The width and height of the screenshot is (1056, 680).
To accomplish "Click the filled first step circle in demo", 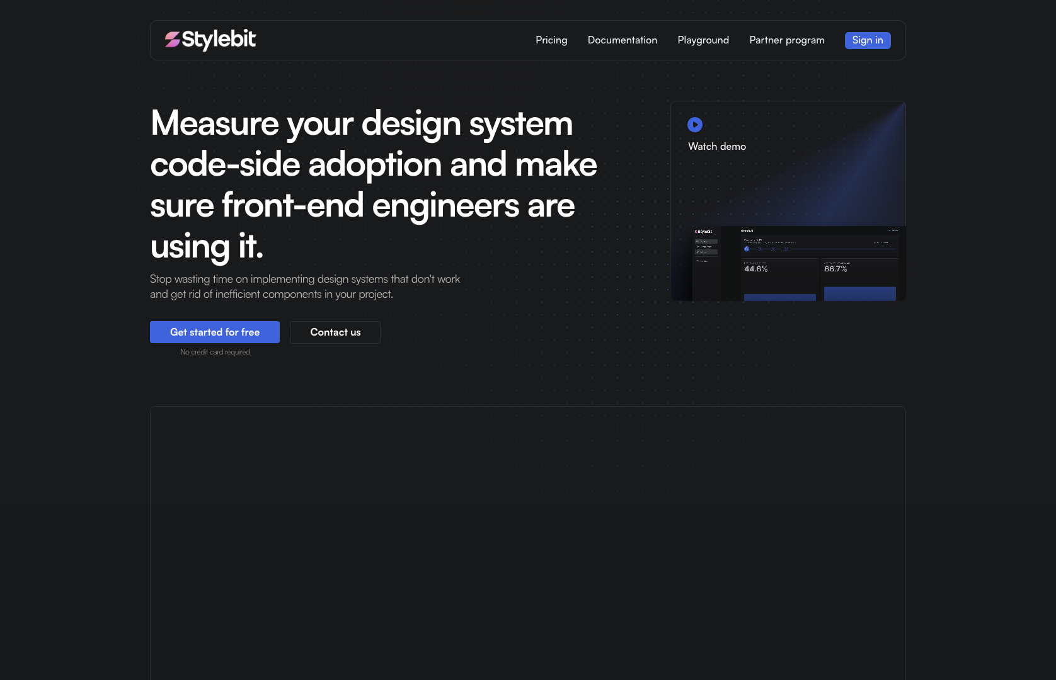I will [747, 249].
